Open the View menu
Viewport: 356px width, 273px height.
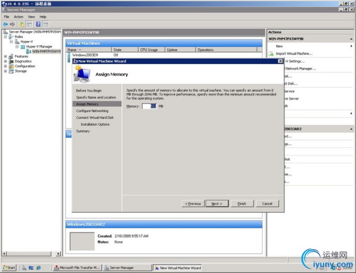tap(31, 17)
